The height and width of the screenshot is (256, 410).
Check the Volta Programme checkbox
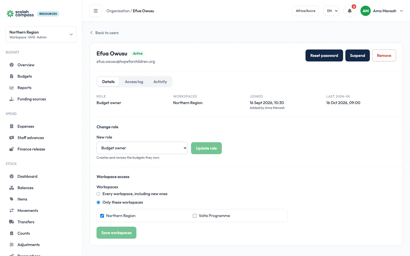[x=195, y=216]
